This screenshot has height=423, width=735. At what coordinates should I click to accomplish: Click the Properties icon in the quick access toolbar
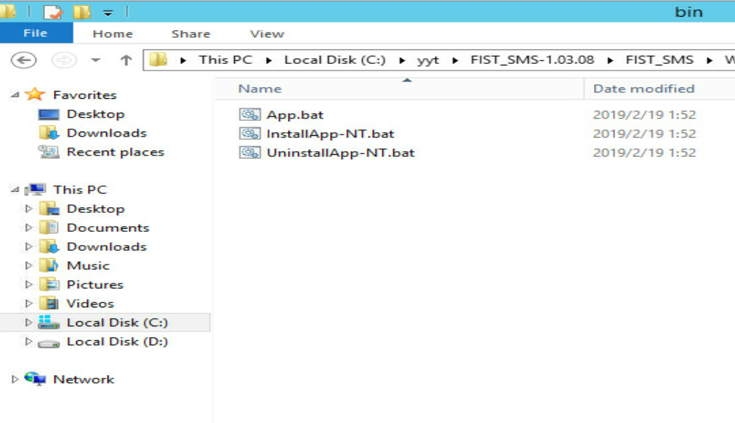click(x=53, y=12)
